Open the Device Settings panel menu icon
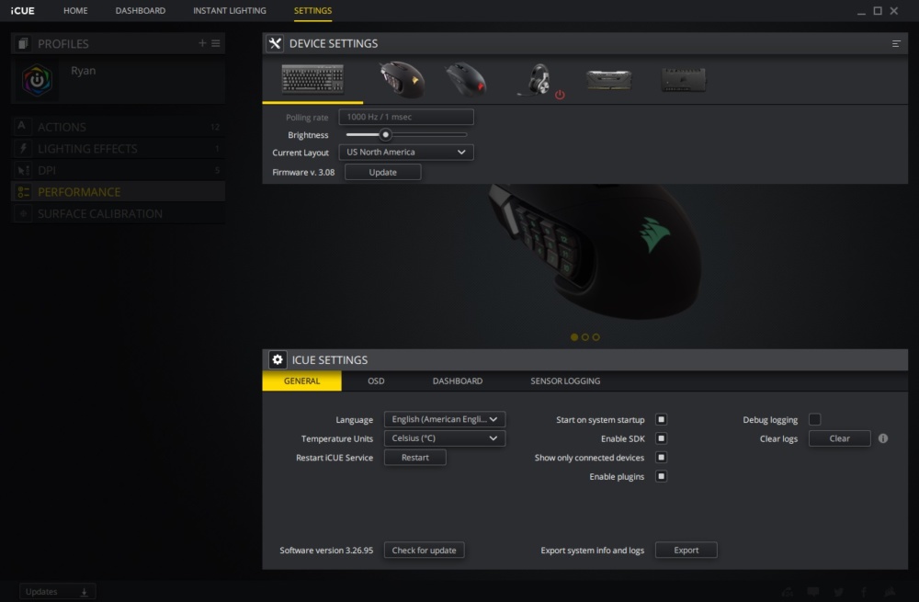This screenshot has width=919, height=602. [x=896, y=44]
